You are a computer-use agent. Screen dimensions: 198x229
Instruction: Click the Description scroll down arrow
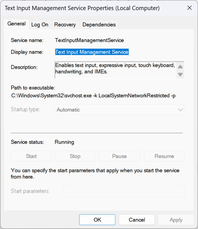coord(180,74)
